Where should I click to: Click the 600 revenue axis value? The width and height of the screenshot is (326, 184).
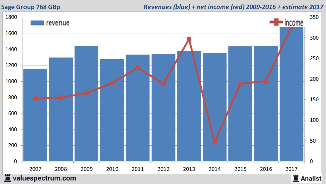pyautogui.click(x=13, y=113)
